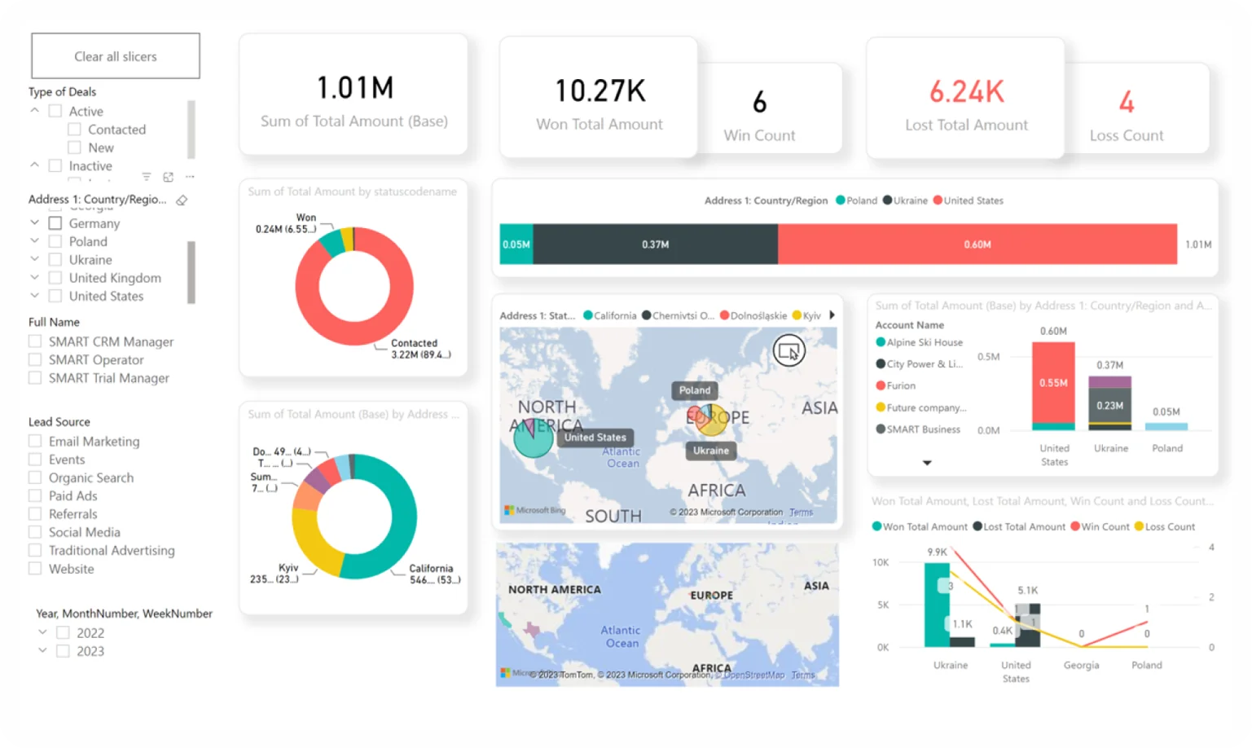The width and height of the screenshot is (1252, 748).
Task: Expand the Germany country entry
Action: (35, 222)
